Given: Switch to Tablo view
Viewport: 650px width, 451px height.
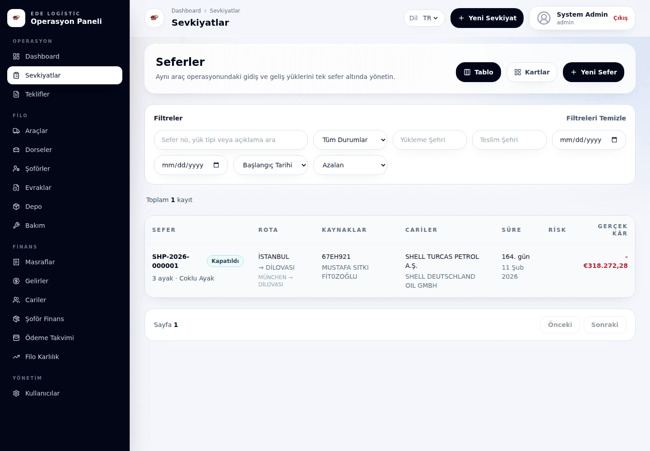Looking at the screenshot, I should pyautogui.click(x=478, y=72).
